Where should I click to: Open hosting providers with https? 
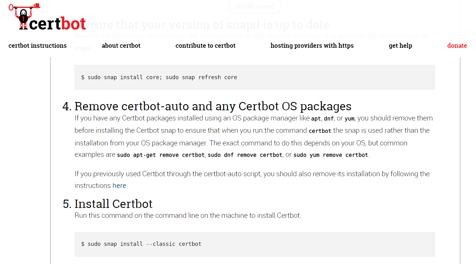[x=312, y=45]
